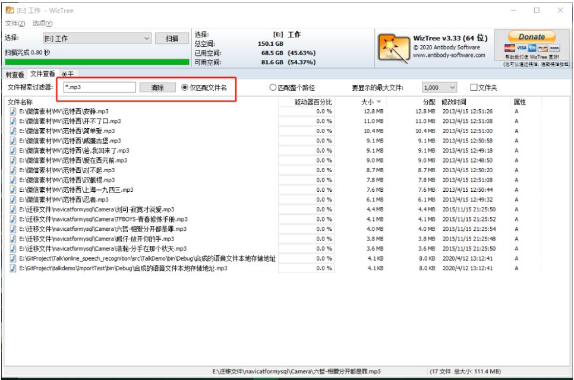The height and width of the screenshot is (380, 574).
Task: Click mp3 icon beside 戴仔-放开你的手.mp3
Action: [x=13, y=239]
